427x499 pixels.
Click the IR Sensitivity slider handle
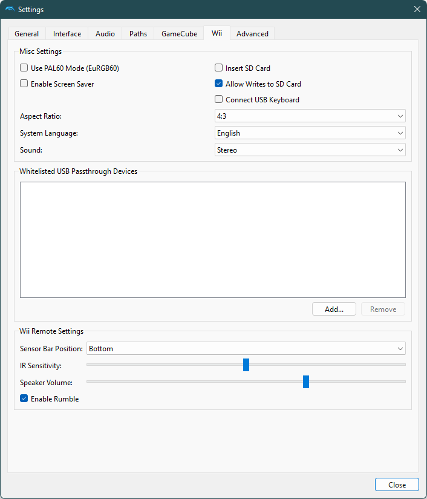click(246, 365)
